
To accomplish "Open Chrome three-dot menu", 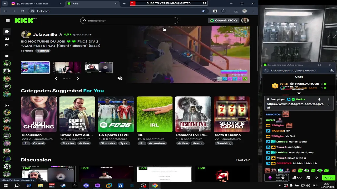I will pyautogui.click(x=253, y=11).
